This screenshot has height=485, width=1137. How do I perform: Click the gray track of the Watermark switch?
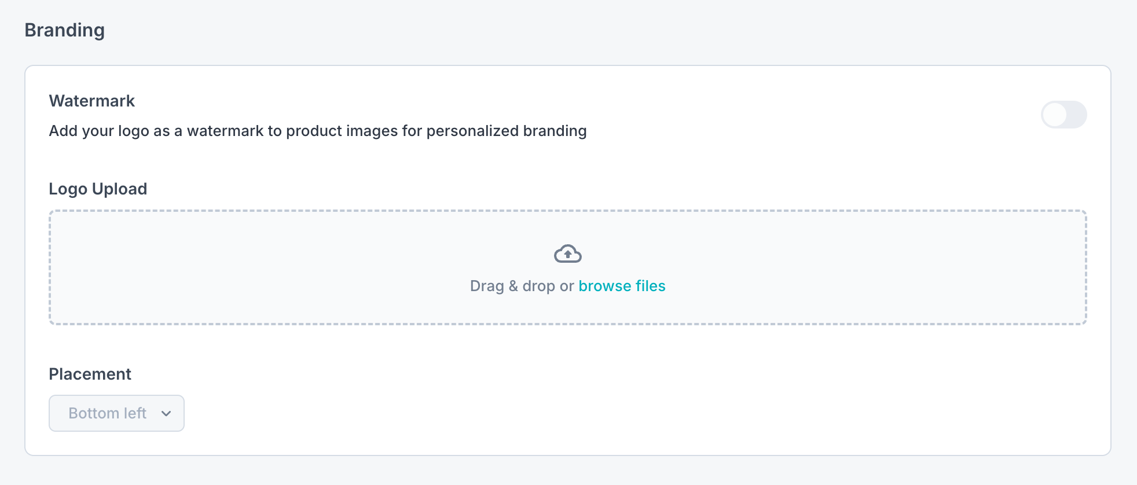click(x=1076, y=115)
